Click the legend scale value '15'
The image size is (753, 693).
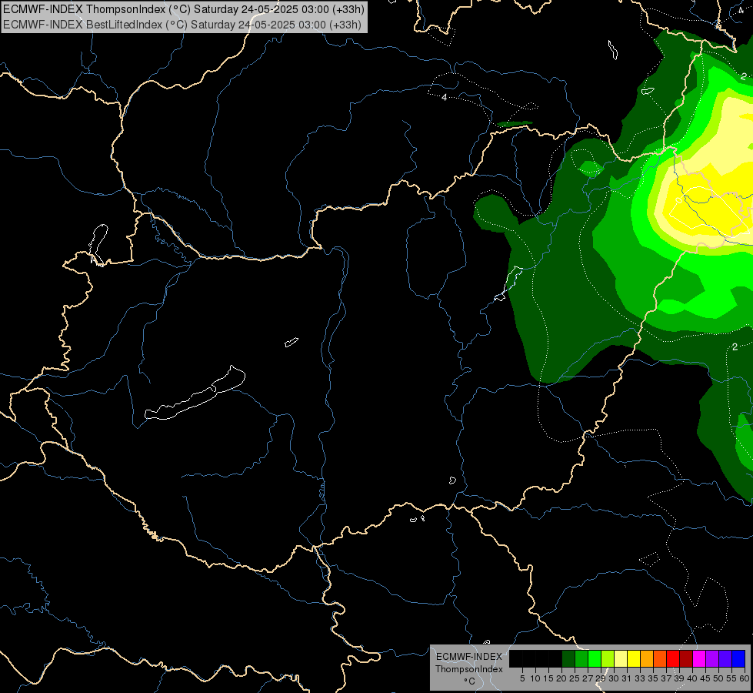click(549, 678)
